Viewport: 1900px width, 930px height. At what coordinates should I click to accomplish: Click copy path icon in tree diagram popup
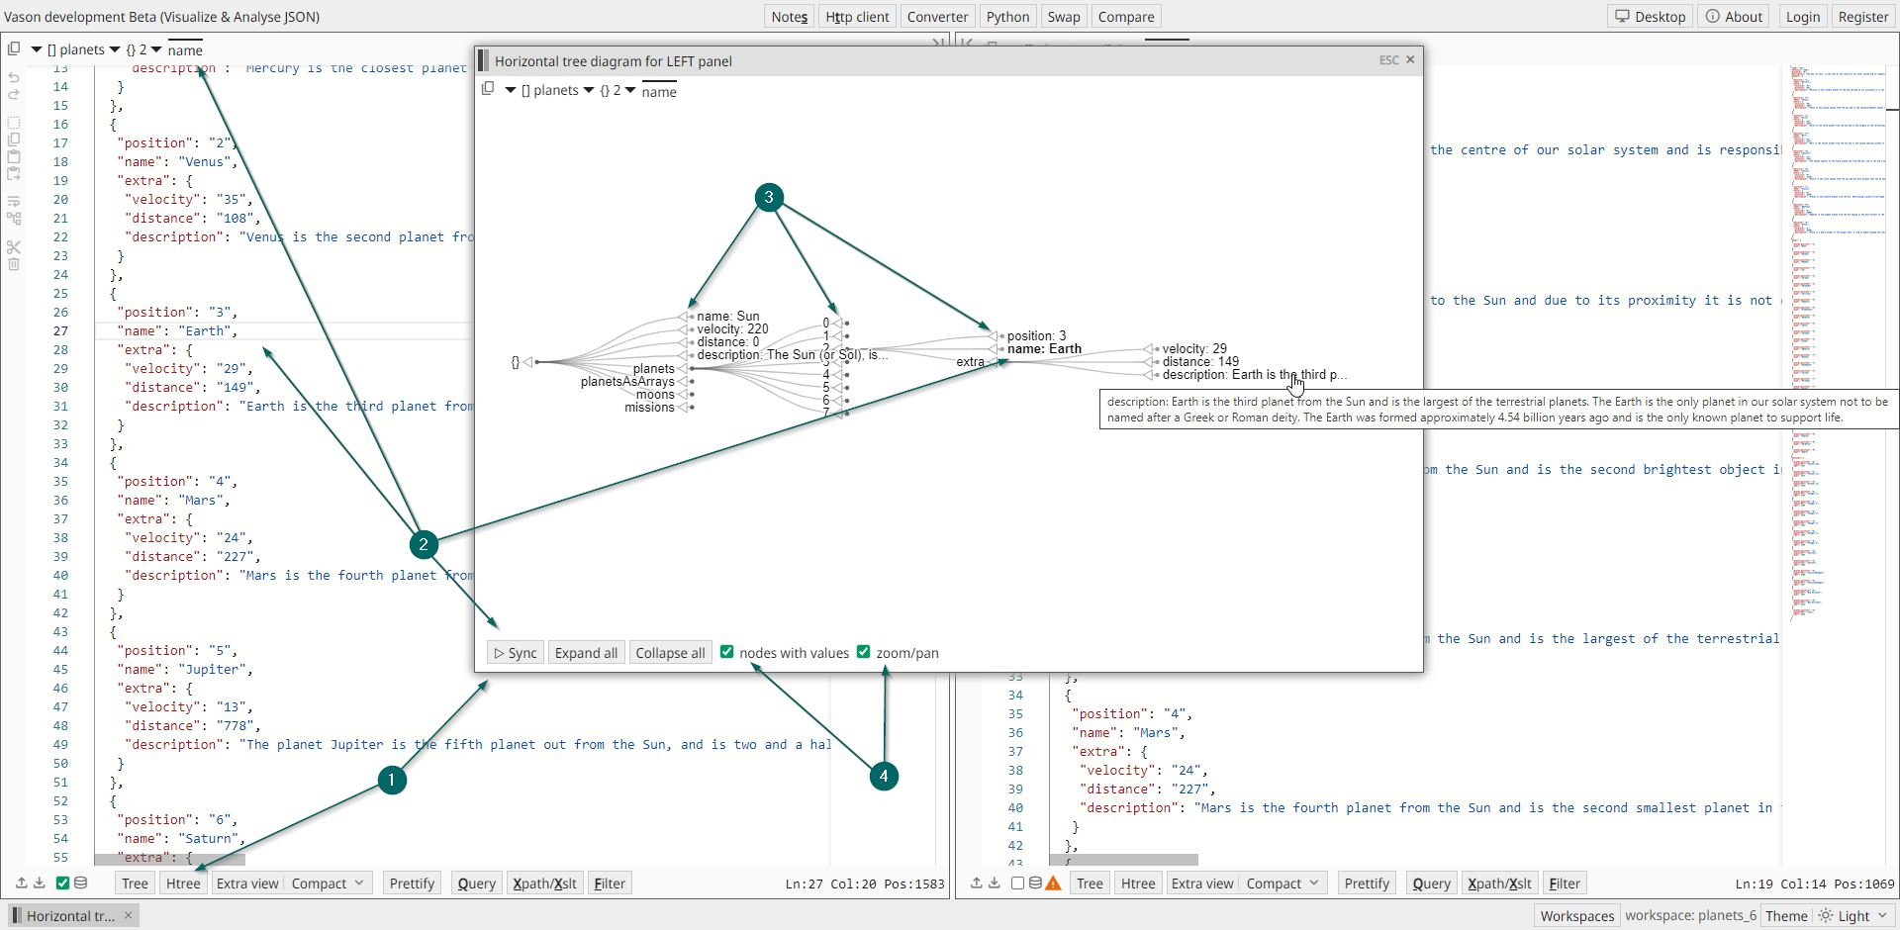(488, 89)
